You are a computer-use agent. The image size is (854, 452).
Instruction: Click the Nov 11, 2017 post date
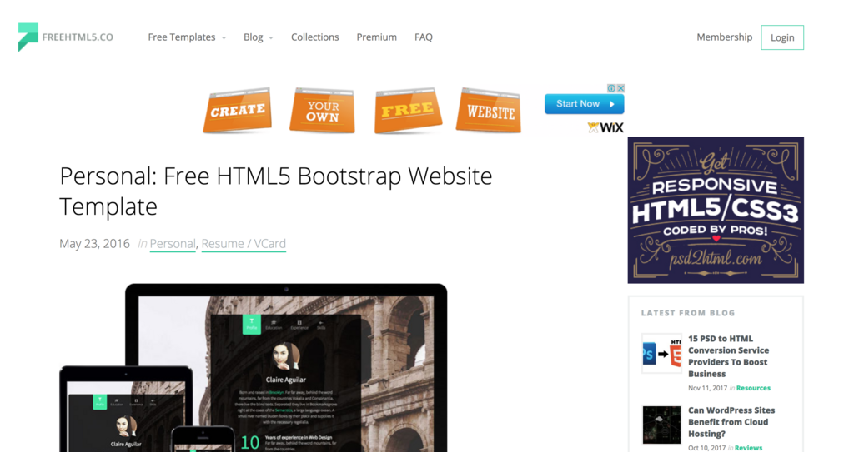707,388
